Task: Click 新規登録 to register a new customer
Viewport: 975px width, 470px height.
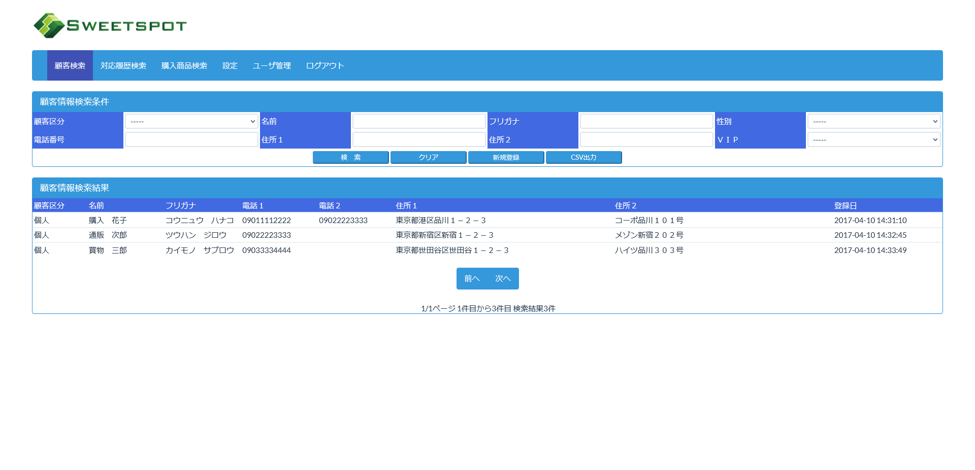Action: (x=506, y=157)
